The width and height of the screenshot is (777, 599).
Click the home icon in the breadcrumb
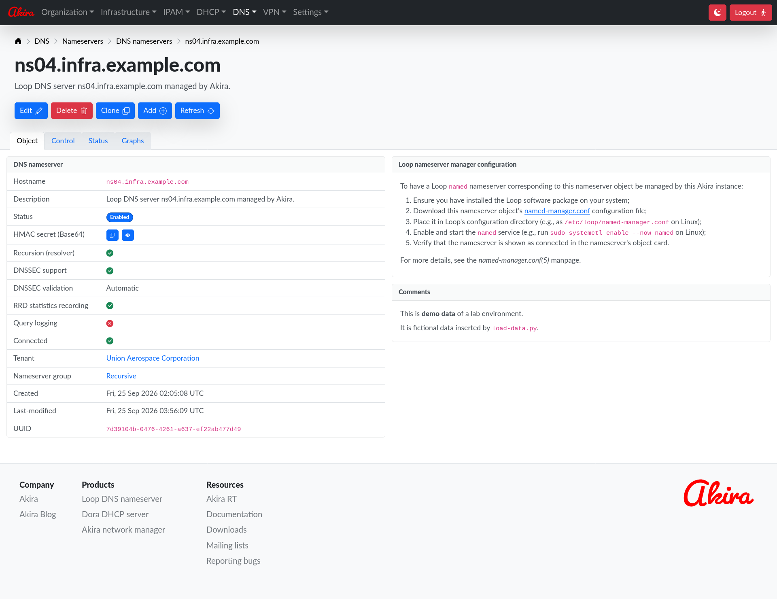tap(18, 41)
